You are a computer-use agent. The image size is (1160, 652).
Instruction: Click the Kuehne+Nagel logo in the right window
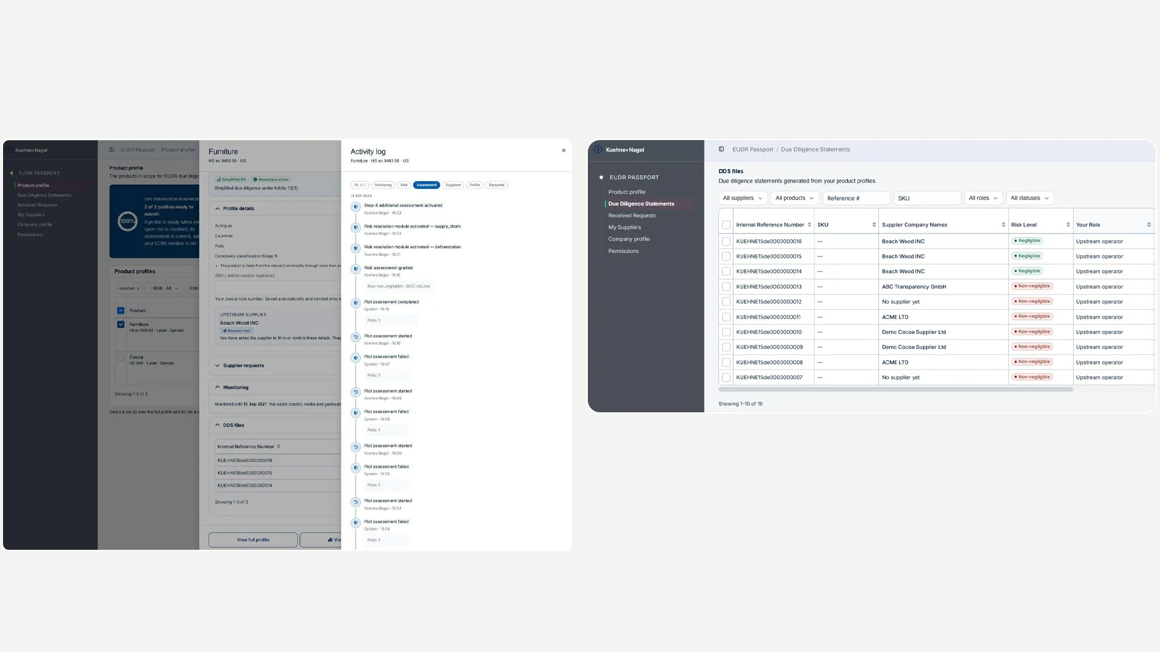(598, 150)
